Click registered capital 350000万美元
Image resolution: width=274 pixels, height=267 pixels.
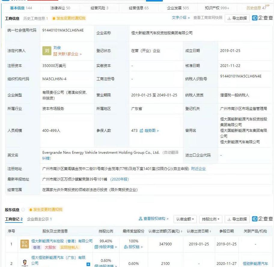54,66
